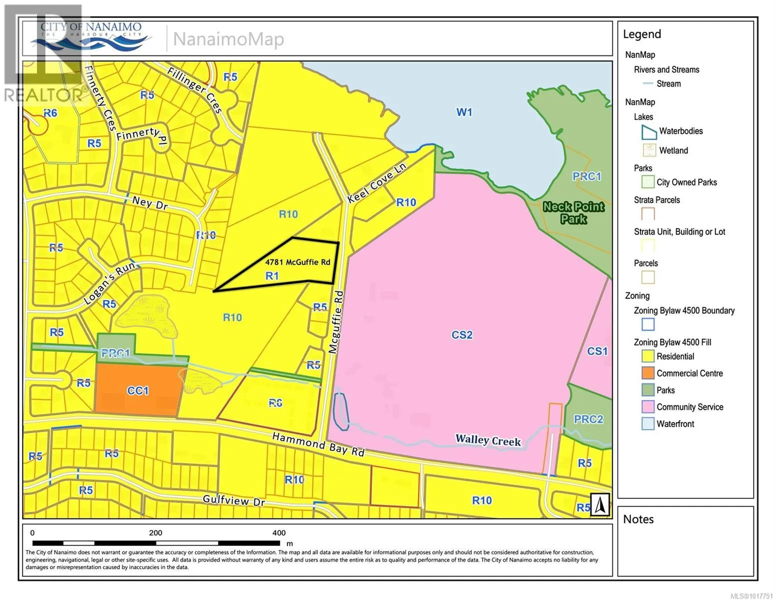Click the orange CC1 zone on map

coord(137,390)
